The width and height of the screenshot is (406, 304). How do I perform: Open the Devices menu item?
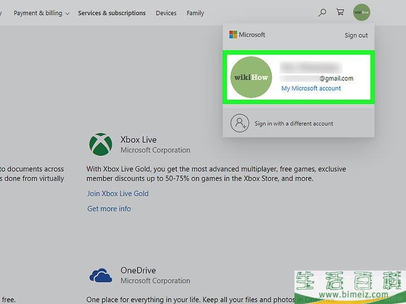click(166, 13)
